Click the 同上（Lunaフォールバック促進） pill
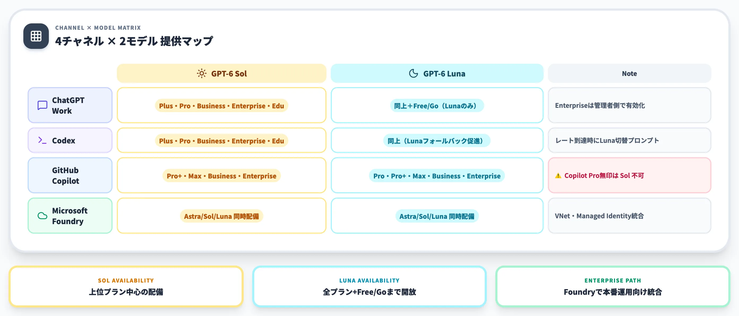This screenshot has height=316, width=739. coord(437,141)
